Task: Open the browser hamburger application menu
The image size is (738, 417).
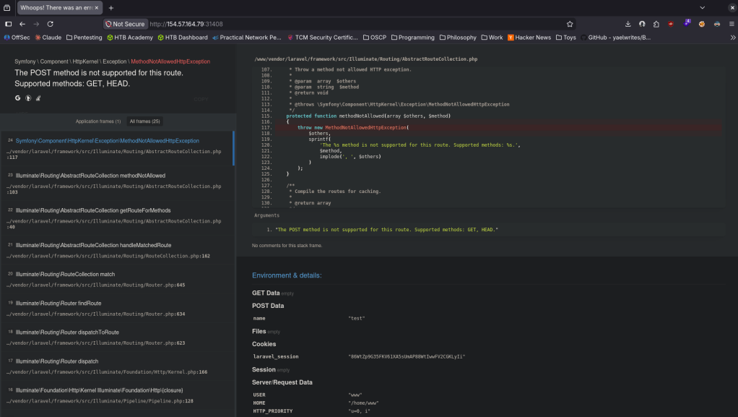Action: [730, 24]
